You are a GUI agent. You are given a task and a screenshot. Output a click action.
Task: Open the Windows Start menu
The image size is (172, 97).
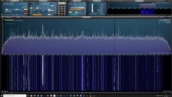[x=2, y=96]
